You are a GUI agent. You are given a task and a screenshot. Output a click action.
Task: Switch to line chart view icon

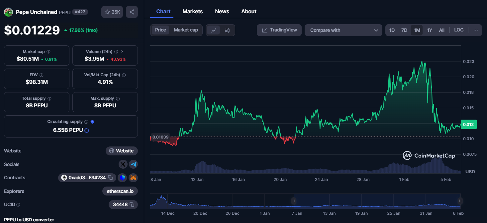click(214, 30)
